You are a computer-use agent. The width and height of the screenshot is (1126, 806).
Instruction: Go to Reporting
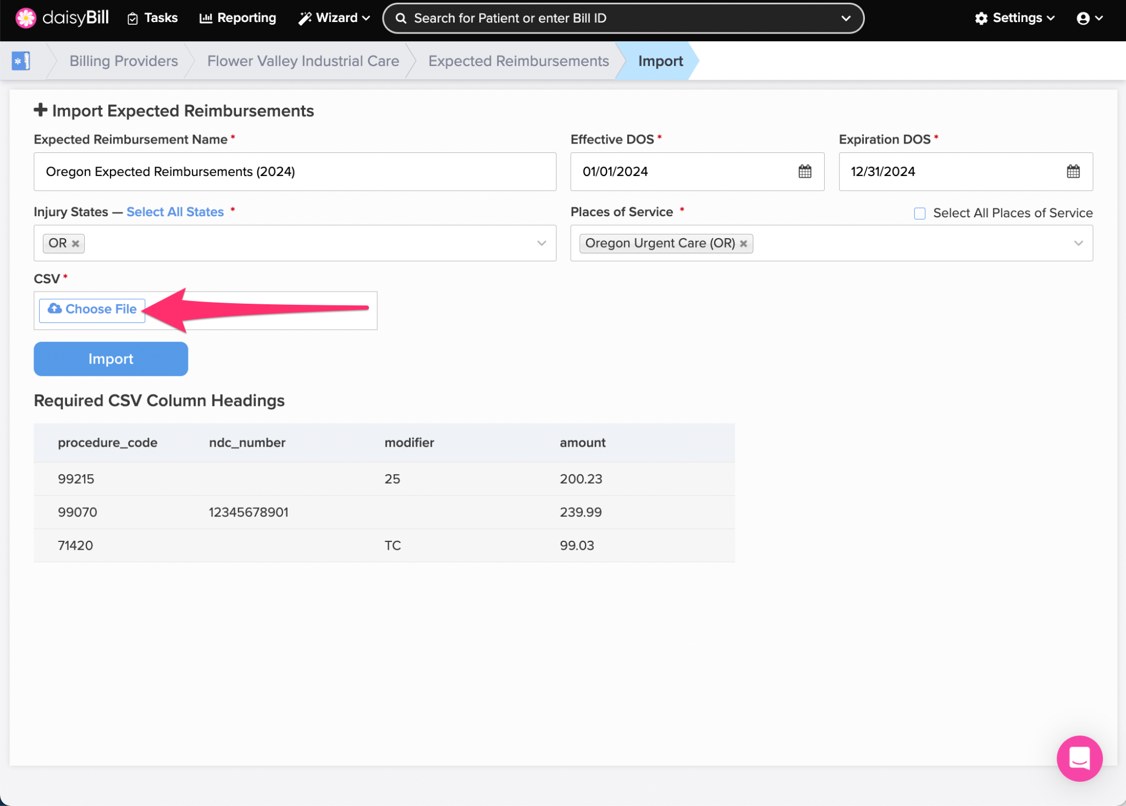click(x=238, y=18)
